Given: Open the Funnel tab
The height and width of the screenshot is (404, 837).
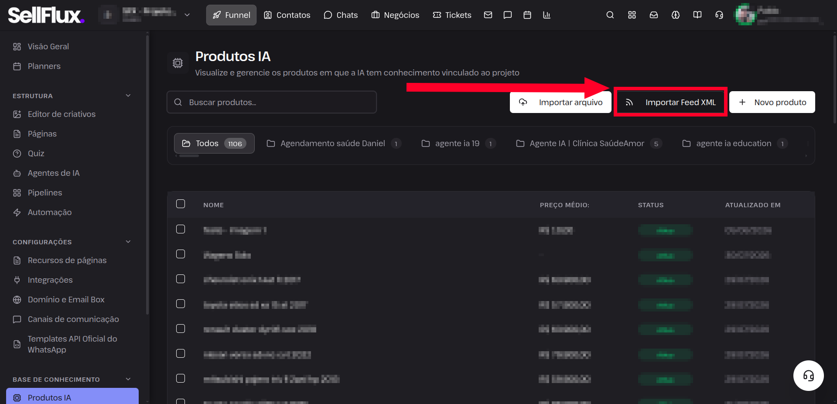Looking at the screenshot, I should coord(231,15).
